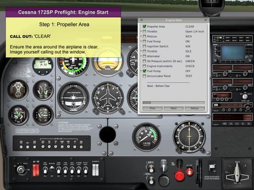The width and height of the screenshot is (254, 190).
Task: Click the checklist progress bar
Action: tap(173, 102)
